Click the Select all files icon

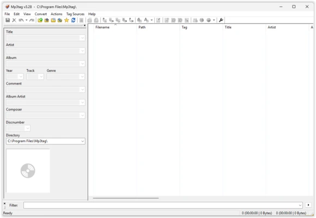81,20
